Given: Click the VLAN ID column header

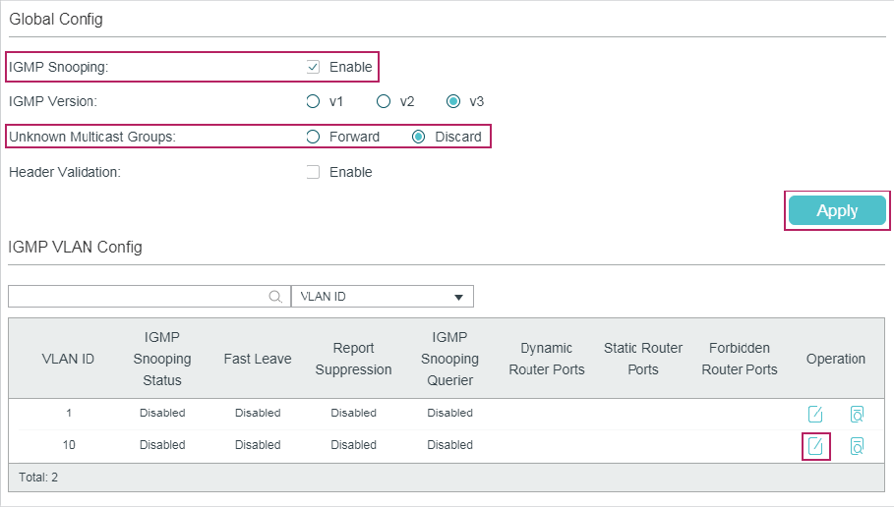Looking at the screenshot, I should click(x=68, y=359).
